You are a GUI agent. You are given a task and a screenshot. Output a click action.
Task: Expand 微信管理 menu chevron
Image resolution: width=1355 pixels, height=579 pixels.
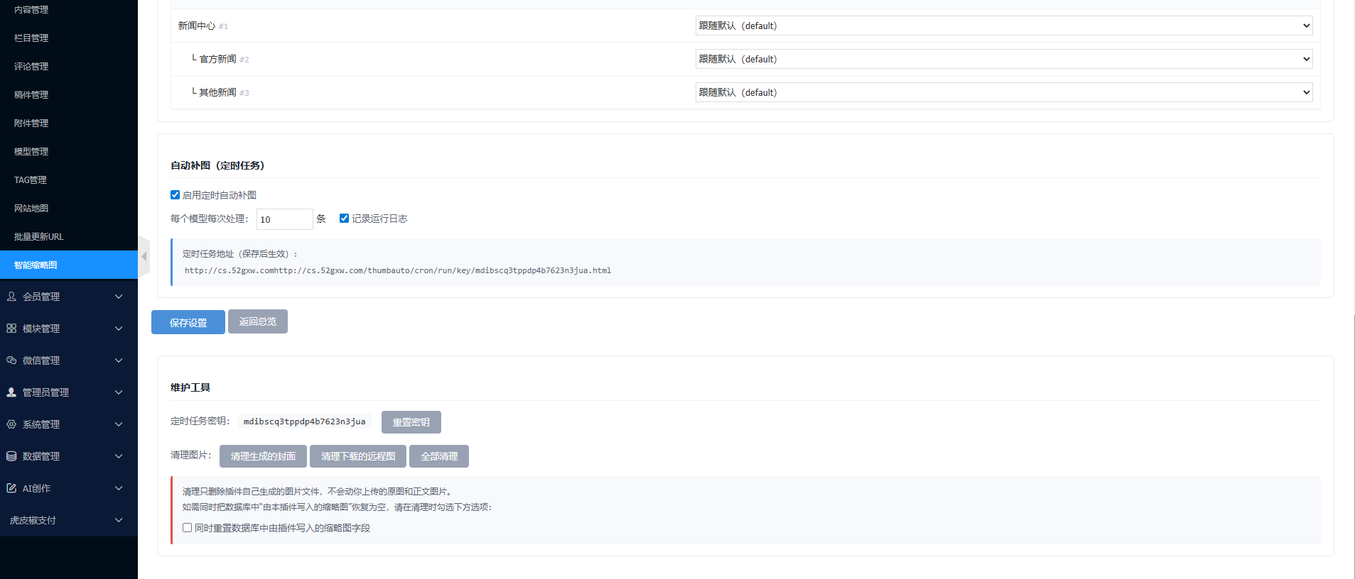[119, 360]
